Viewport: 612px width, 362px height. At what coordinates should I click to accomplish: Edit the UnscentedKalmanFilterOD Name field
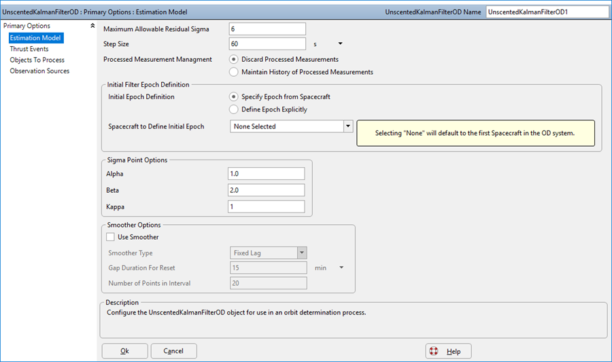(547, 12)
